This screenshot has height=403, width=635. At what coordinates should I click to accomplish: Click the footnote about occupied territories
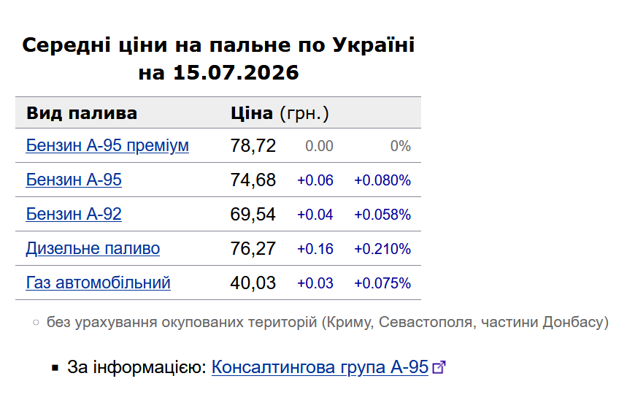[328, 322]
